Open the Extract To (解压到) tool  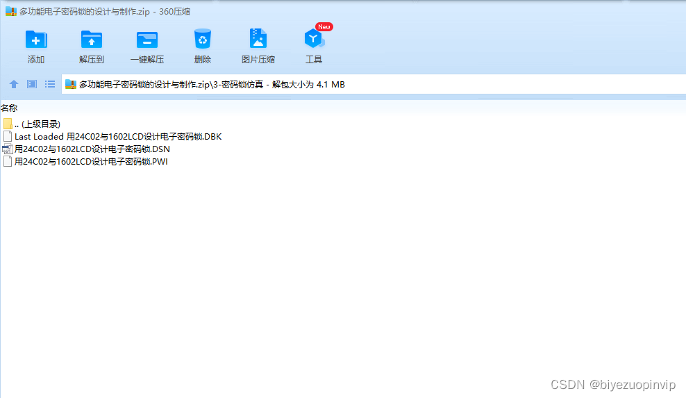pyautogui.click(x=92, y=40)
